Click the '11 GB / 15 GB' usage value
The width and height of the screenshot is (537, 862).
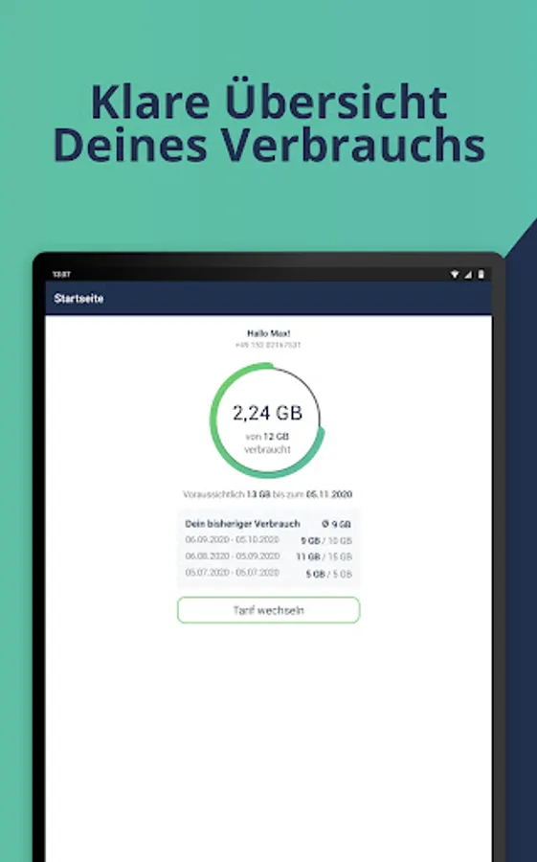point(324,556)
